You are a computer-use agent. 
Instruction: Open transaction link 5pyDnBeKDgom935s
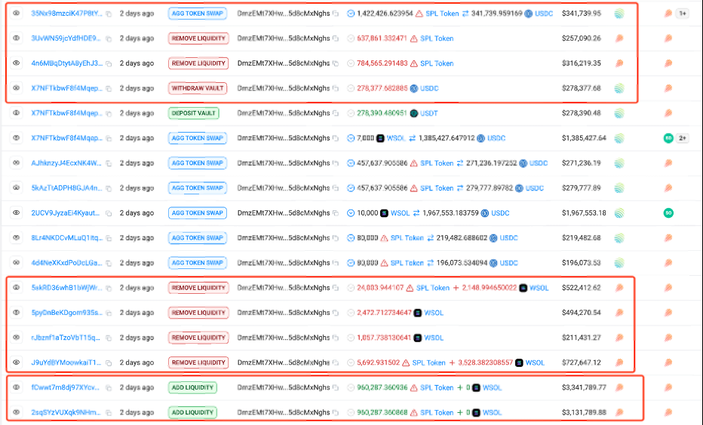(x=66, y=313)
